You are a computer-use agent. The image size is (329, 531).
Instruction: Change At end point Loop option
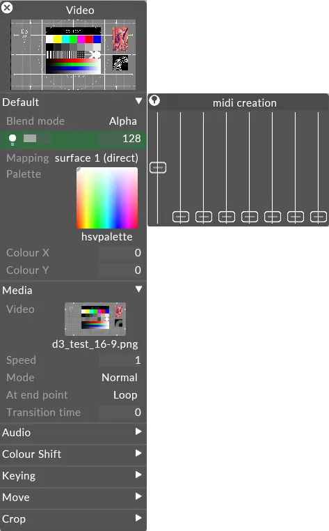coord(125,395)
